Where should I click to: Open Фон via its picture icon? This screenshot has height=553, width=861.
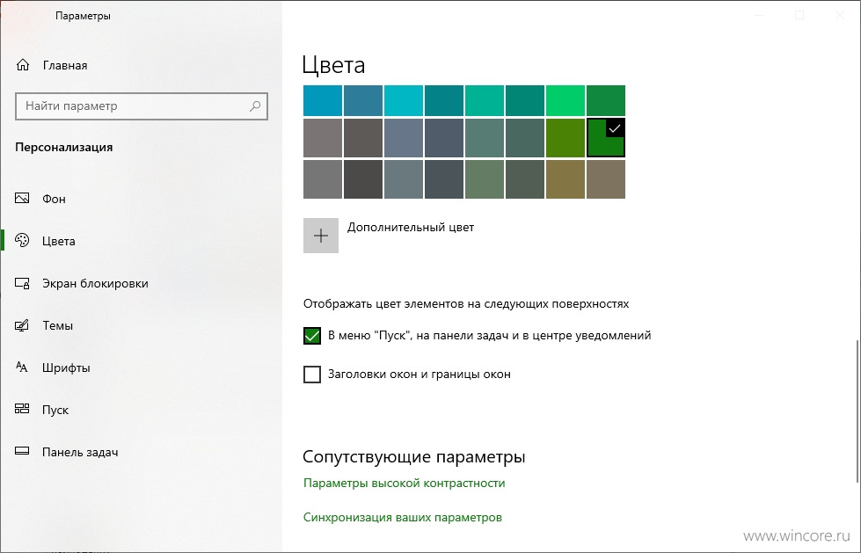pyautogui.click(x=22, y=198)
